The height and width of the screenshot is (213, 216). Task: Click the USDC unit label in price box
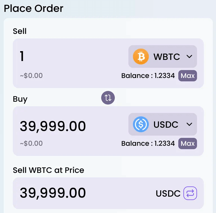pos(168,194)
